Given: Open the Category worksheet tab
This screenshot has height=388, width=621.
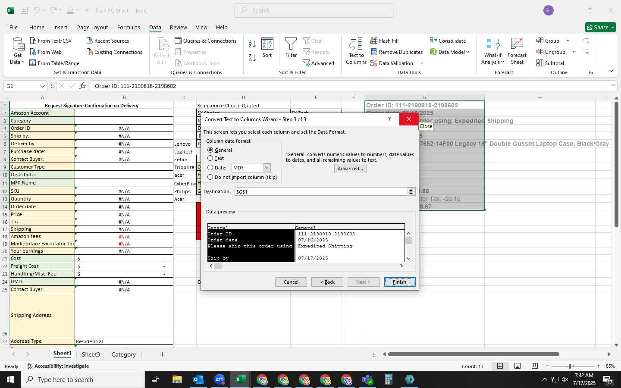Looking at the screenshot, I should click(124, 354).
